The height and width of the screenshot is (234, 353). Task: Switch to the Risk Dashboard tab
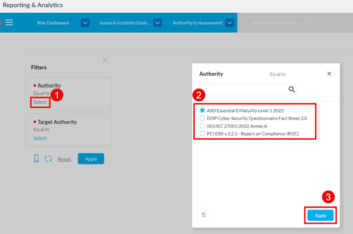tap(53, 23)
